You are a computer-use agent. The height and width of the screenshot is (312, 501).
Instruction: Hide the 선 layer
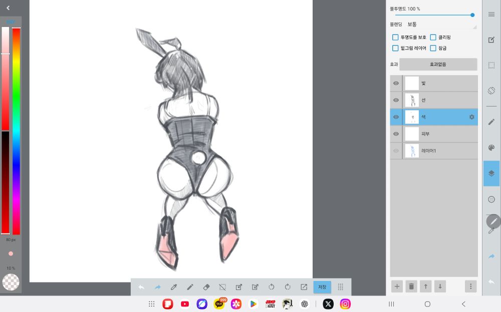tap(396, 100)
